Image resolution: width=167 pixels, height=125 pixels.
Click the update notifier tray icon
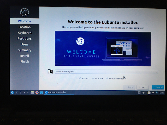tap(157, 93)
